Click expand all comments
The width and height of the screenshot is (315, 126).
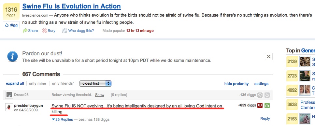[x=15, y=83]
